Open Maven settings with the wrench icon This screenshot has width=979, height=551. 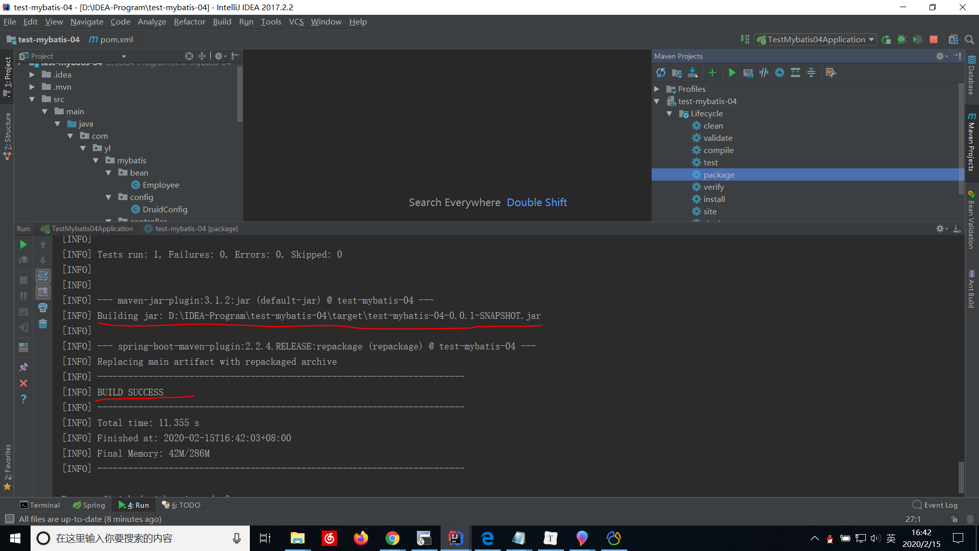(x=831, y=72)
